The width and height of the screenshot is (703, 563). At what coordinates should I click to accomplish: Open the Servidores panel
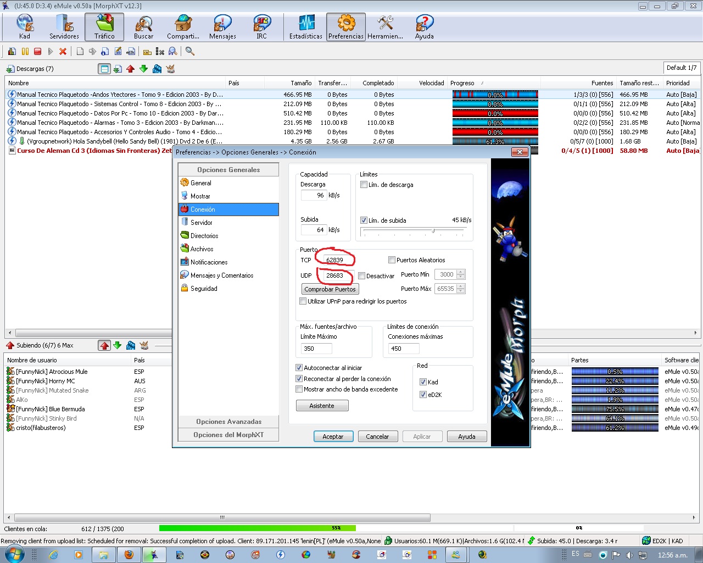(64, 27)
